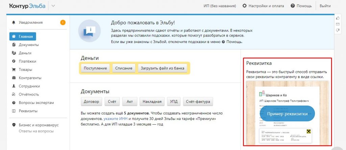346x150 pixels.
Task: Create a Договор document
Action: point(91,102)
